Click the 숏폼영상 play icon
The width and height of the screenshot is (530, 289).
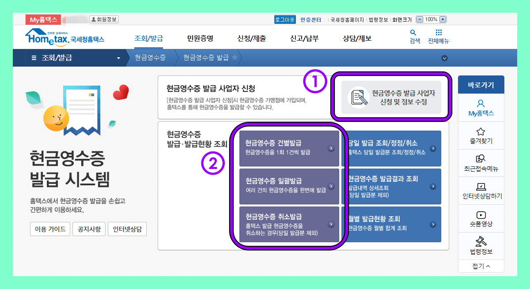(x=481, y=215)
